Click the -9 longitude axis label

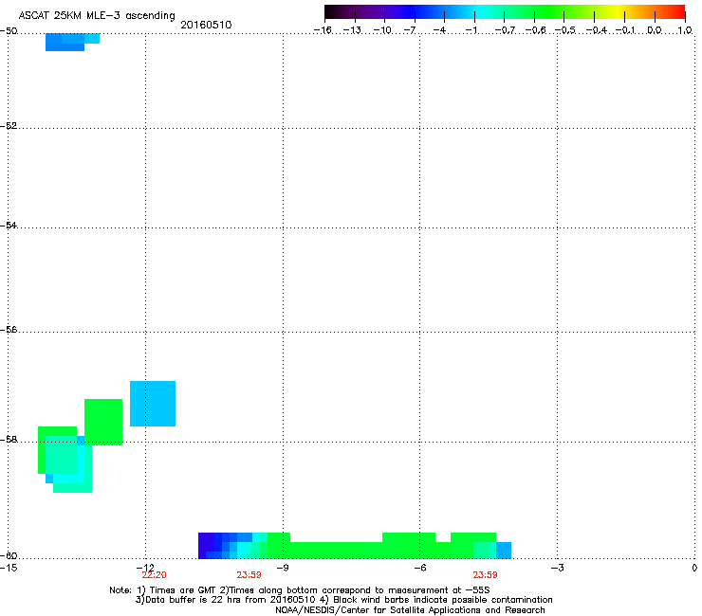coord(283,568)
